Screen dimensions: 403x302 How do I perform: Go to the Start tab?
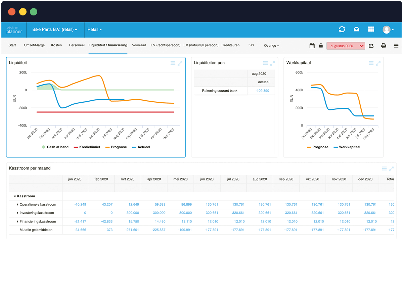pos(12,45)
